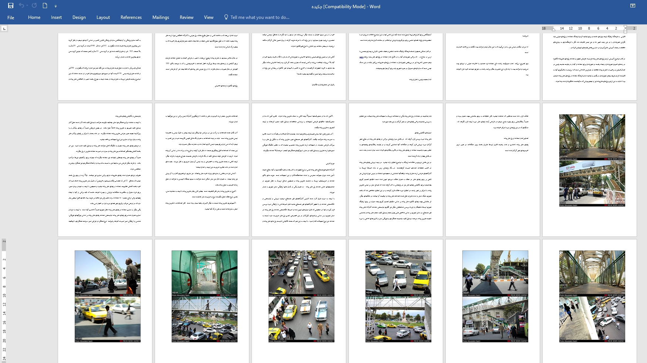
Task: Click the New Blank Document icon
Action: coord(45,6)
